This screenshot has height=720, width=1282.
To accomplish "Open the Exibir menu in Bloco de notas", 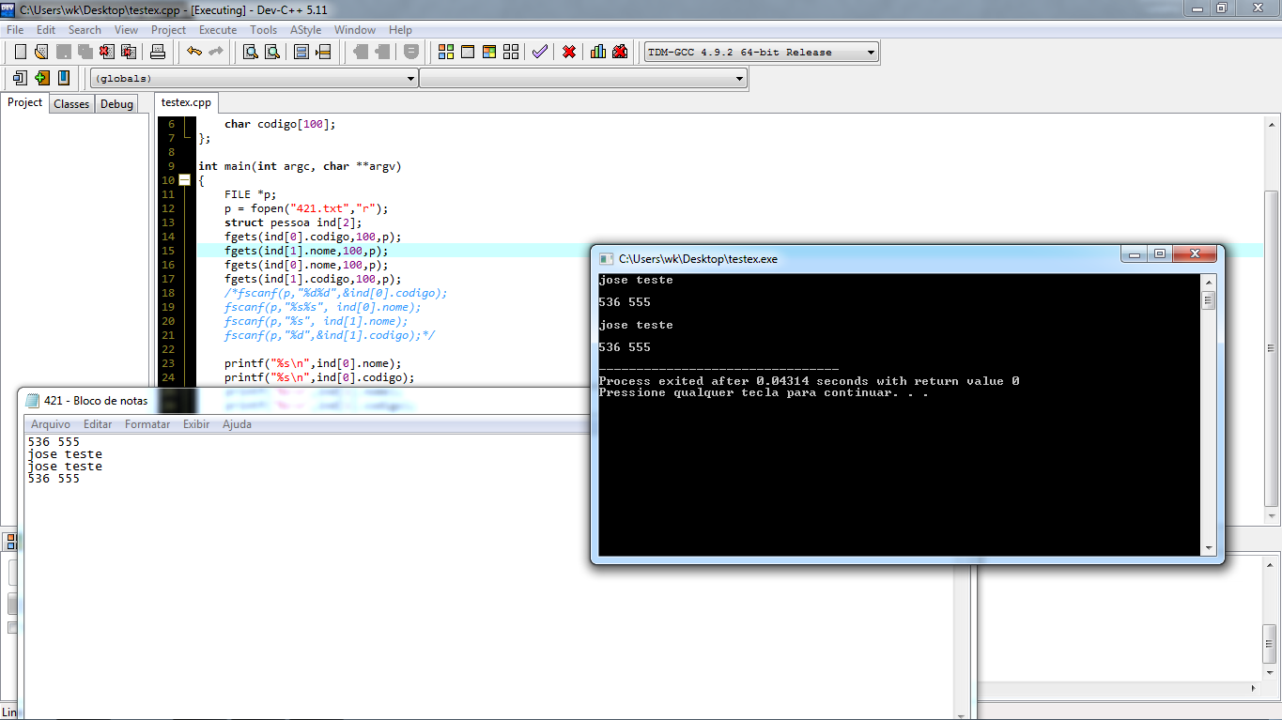I will tap(196, 424).
